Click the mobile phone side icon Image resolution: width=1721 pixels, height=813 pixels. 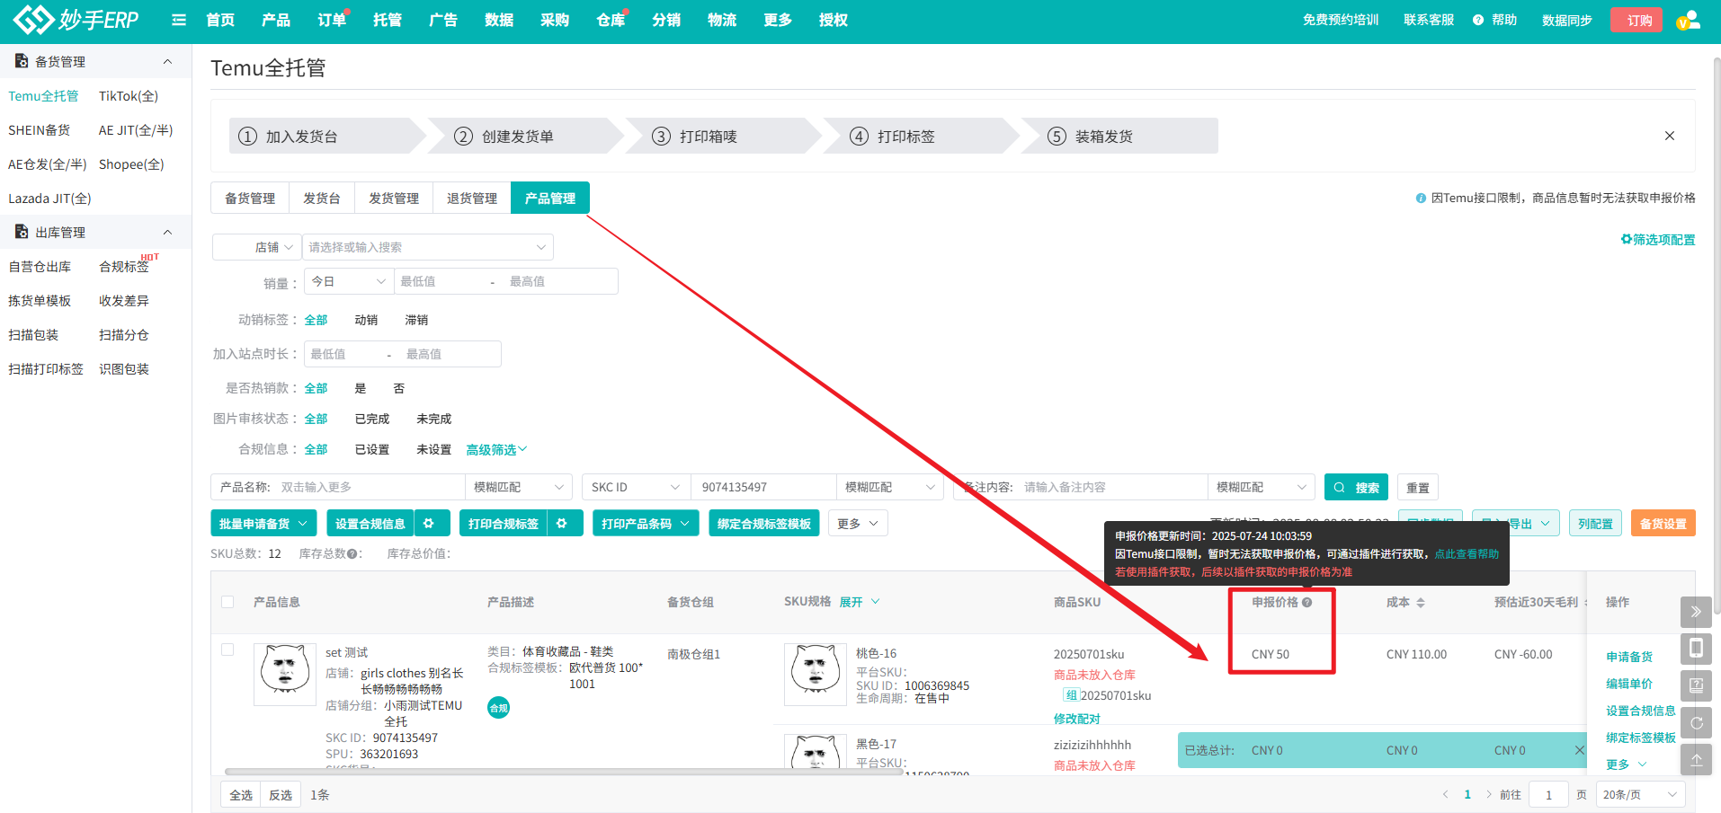(1696, 649)
